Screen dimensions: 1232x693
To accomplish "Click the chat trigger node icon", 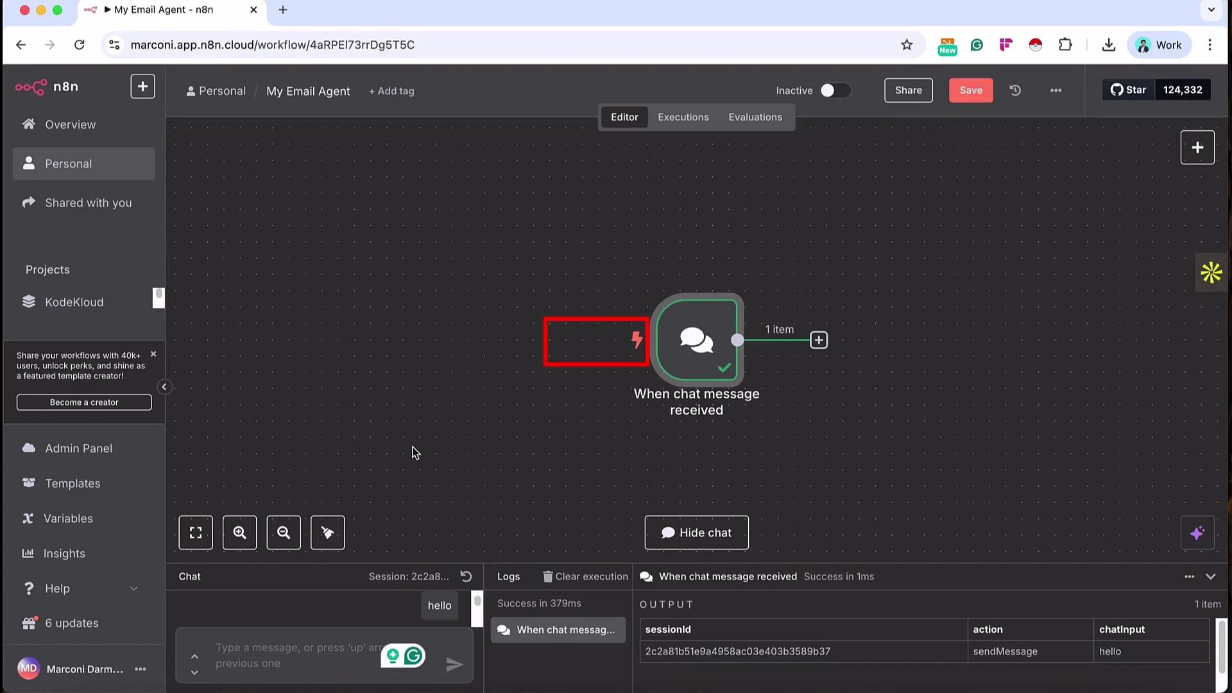I will [x=697, y=340].
